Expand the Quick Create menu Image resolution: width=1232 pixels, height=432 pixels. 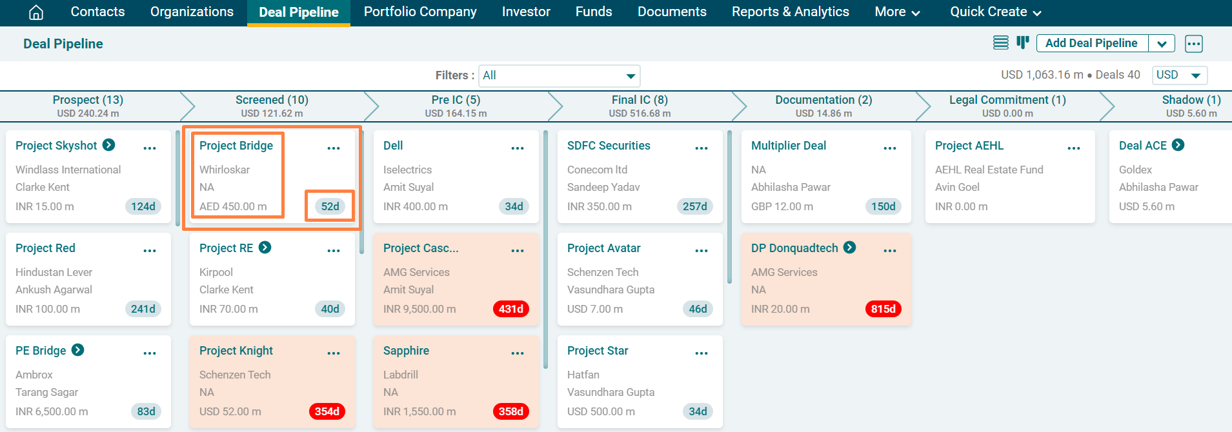tap(995, 12)
